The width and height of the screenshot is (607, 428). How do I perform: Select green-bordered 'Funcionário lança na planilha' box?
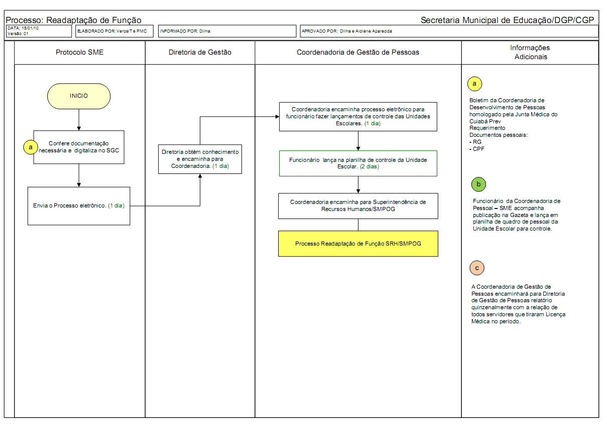[358, 163]
